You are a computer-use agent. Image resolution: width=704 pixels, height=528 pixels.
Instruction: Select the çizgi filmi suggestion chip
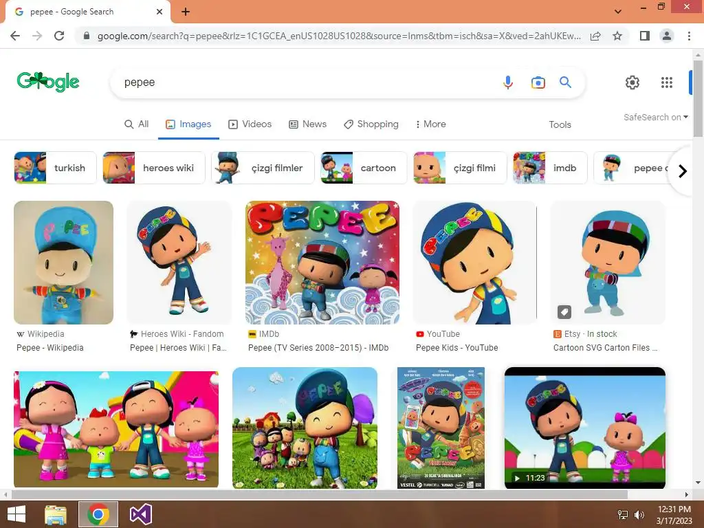(x=460, y=168)
